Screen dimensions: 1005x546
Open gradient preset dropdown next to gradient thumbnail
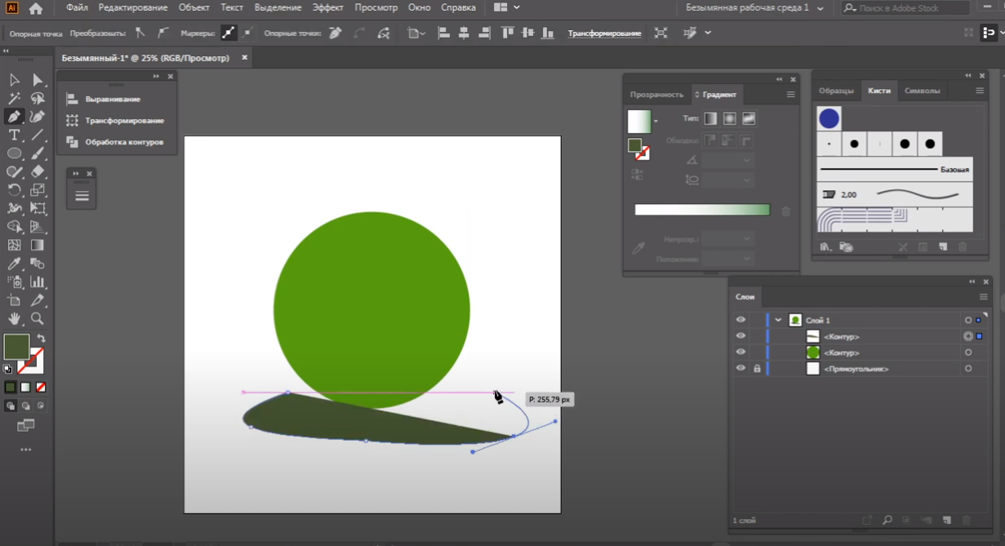pos(656,122)
